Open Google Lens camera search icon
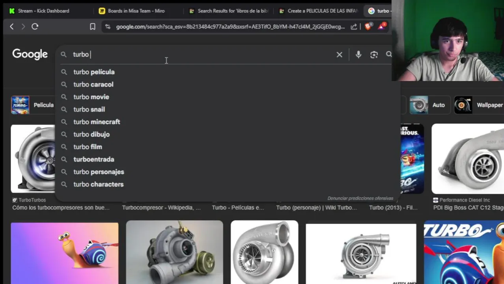 click(374, 54)
